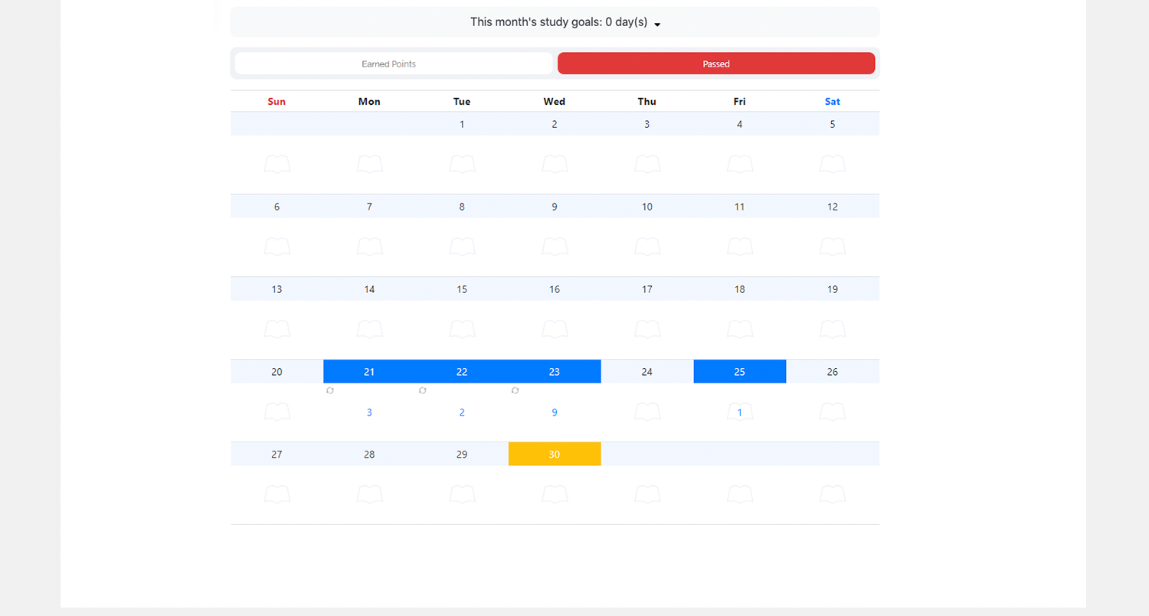The height and width of the screenshot is (616, 1149).
Task: Select the red Passed tab
Action: pyautogui.click(x=716, y=64)
